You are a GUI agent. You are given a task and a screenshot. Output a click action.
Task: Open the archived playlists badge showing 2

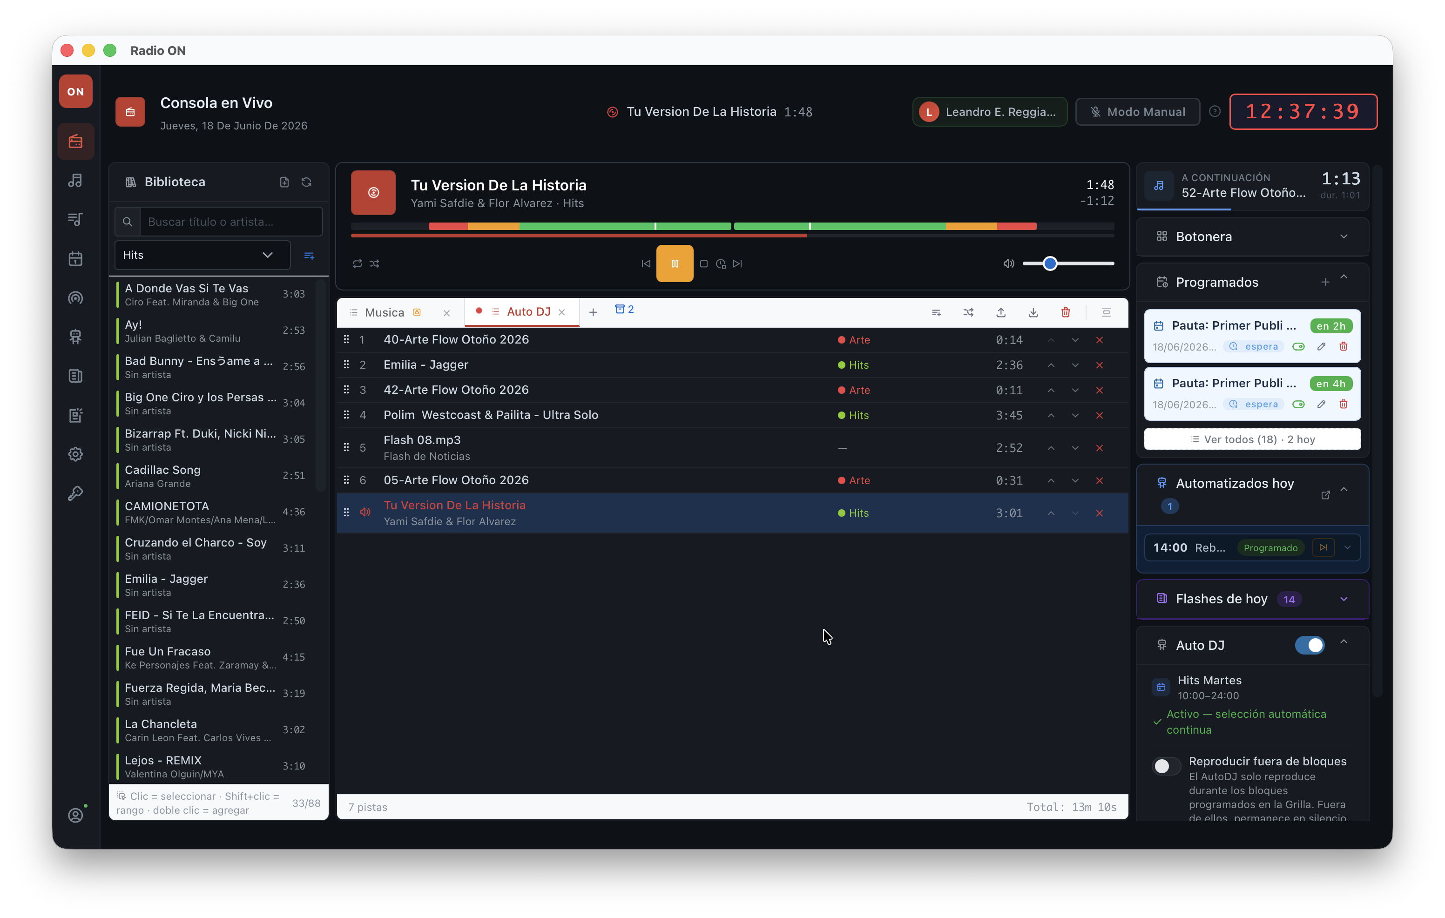coord(624,309)
